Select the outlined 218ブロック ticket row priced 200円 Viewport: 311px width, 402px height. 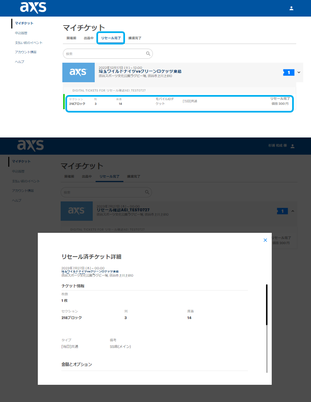(x=179, y=104)
